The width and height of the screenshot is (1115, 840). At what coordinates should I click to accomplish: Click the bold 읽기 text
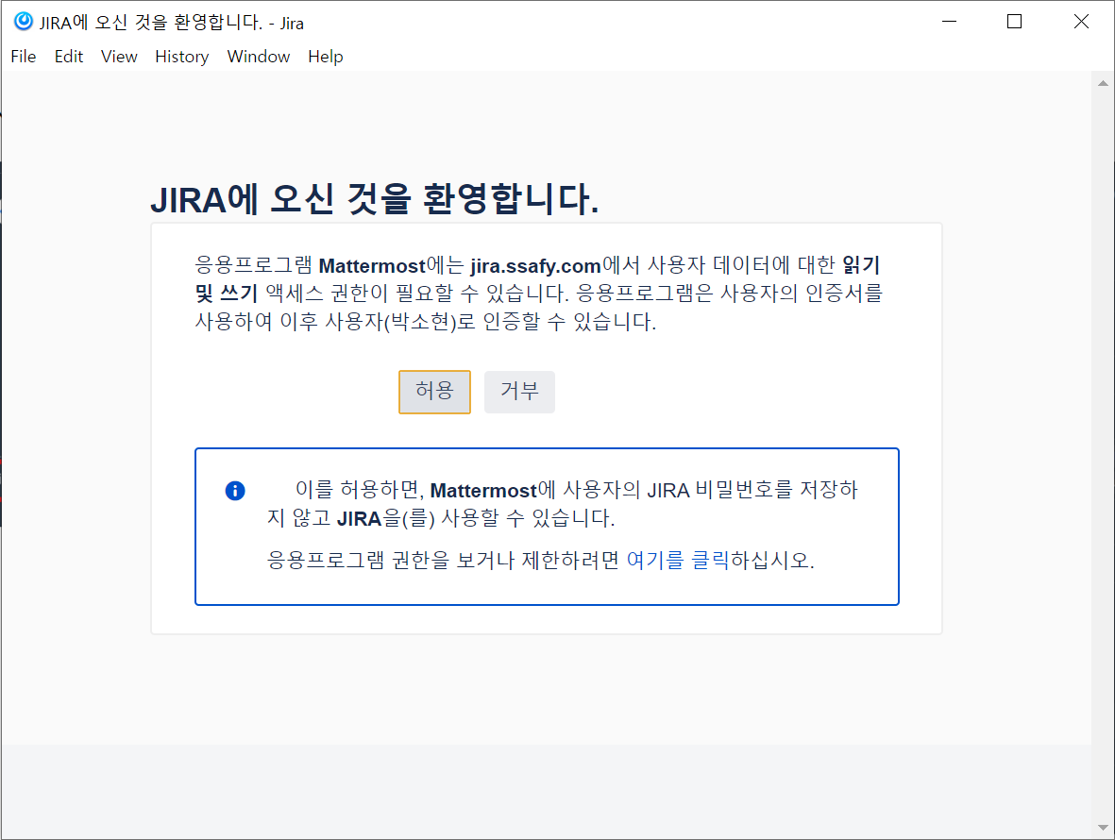[861, 265]
